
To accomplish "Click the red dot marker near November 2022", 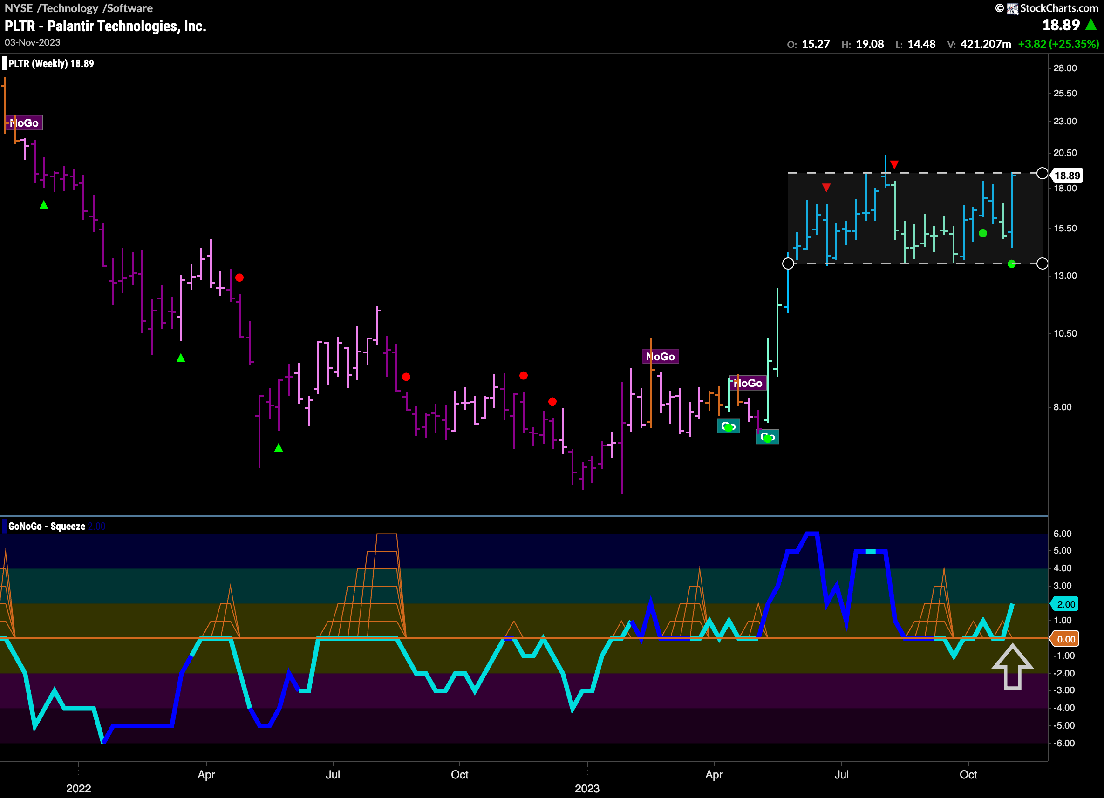I will (x=523, y=376).
